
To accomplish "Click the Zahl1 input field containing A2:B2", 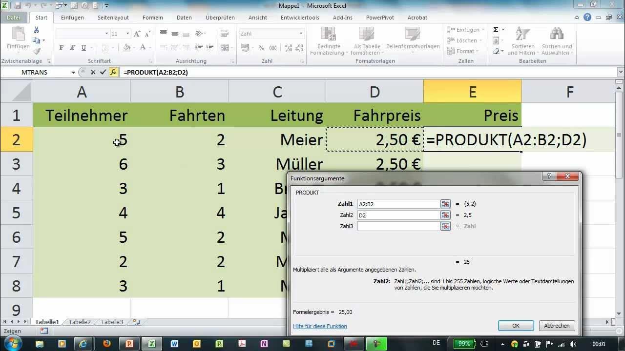I will click(398, 204).
